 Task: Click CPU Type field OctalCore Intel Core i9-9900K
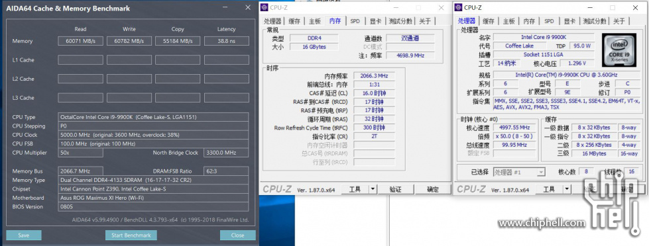pyautogui.click(x=153, y=117)
